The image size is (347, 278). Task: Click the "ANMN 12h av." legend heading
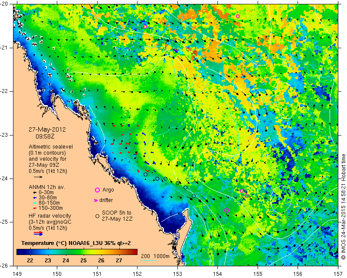point(47,187)
